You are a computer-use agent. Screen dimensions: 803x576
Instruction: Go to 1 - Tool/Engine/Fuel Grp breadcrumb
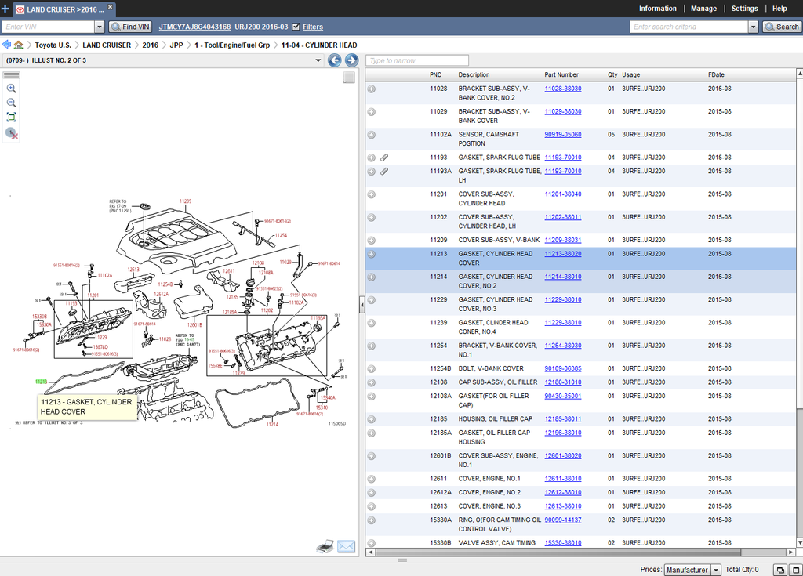232,45
